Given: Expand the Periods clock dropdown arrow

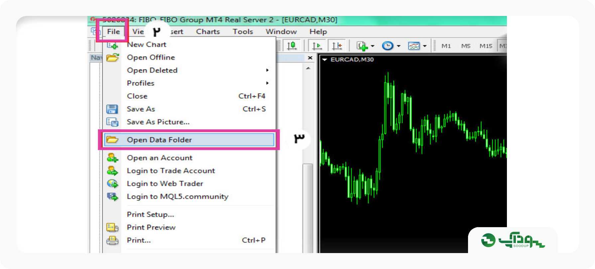Looking at the screenshot, I should click(399, 46).
